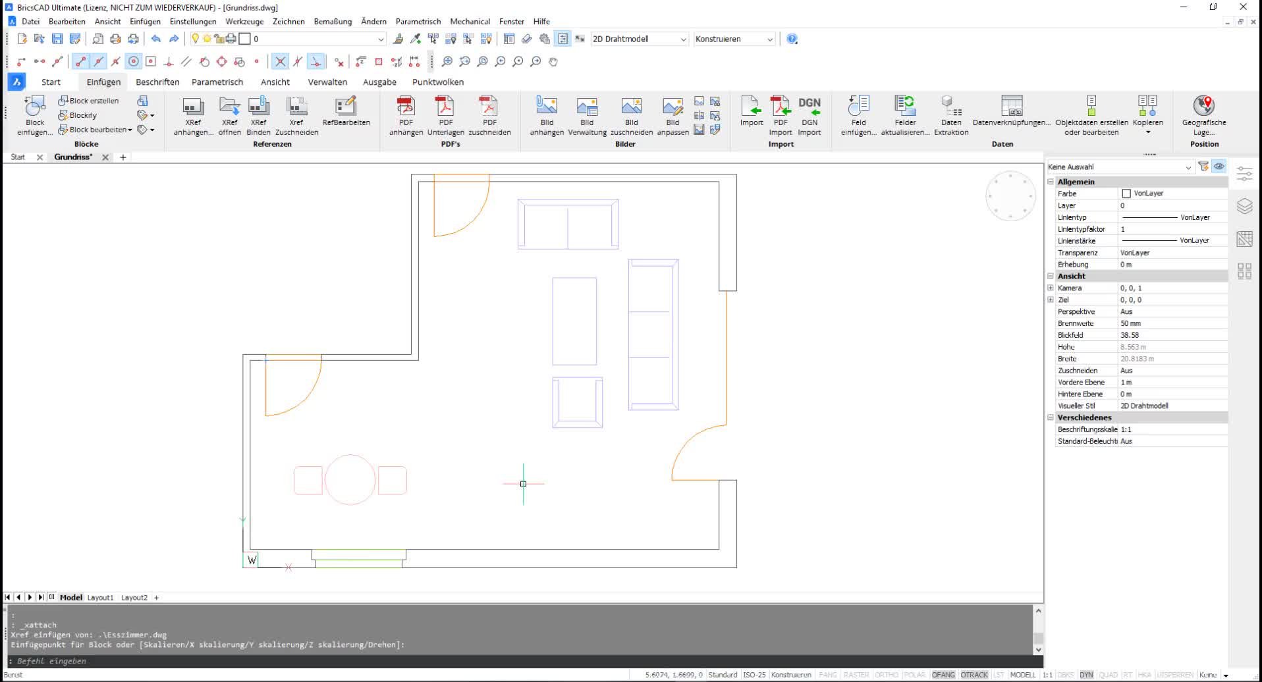Toggle OTRACK in status bar
1262x682 pixels.
point(974,675)
